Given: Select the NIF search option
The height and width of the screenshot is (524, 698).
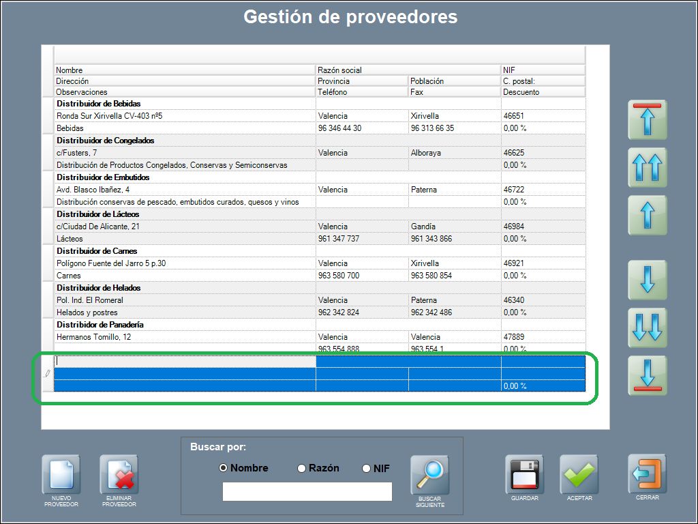Looking at the screenshot, I should (x=367, y=468).
